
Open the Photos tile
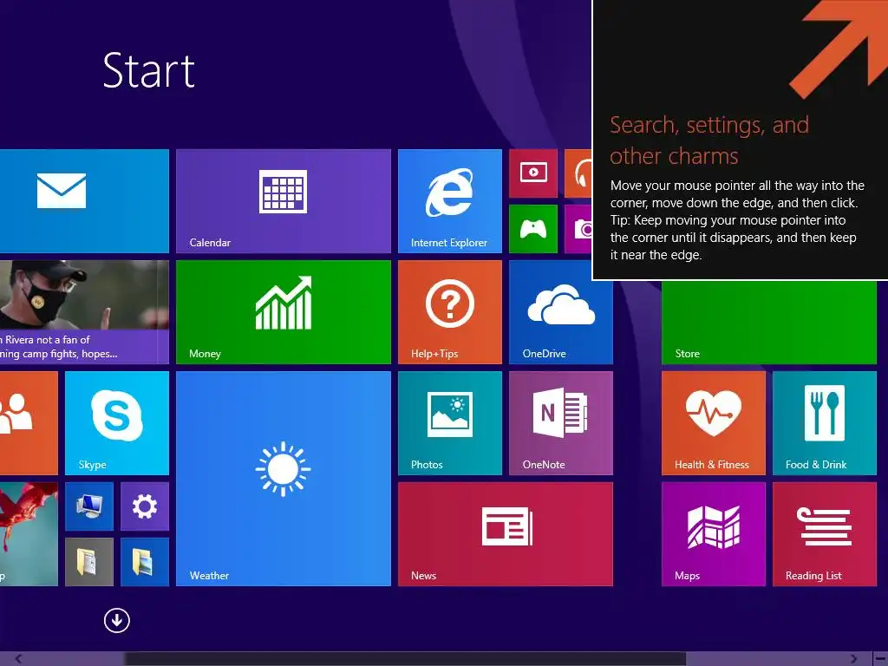pyautogui.click(x=450, y=423)
